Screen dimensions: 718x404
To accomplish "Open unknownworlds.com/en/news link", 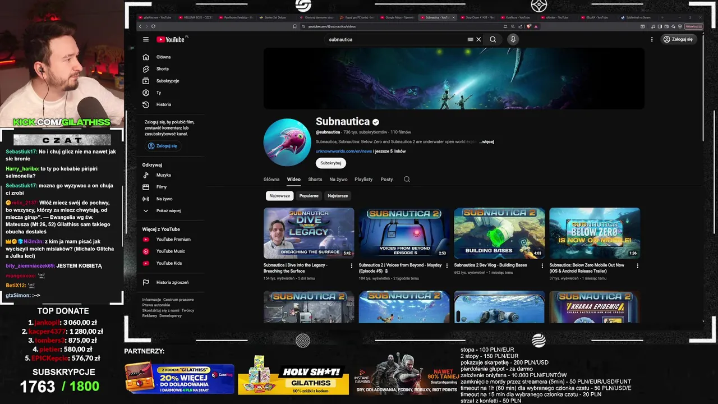I will coord(344,151).
